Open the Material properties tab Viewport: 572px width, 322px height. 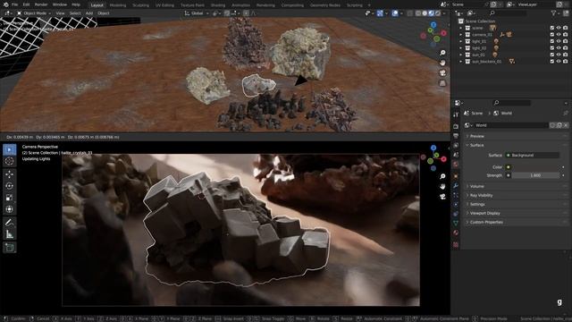456,233
